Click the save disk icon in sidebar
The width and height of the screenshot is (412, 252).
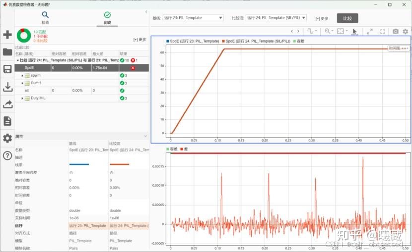click(x=7, y=69)
